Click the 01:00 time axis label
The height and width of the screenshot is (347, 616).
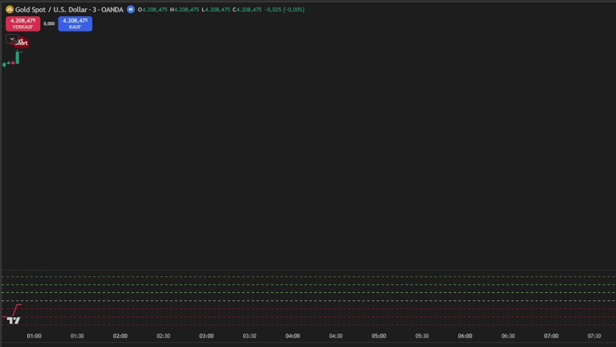(34, 336)
